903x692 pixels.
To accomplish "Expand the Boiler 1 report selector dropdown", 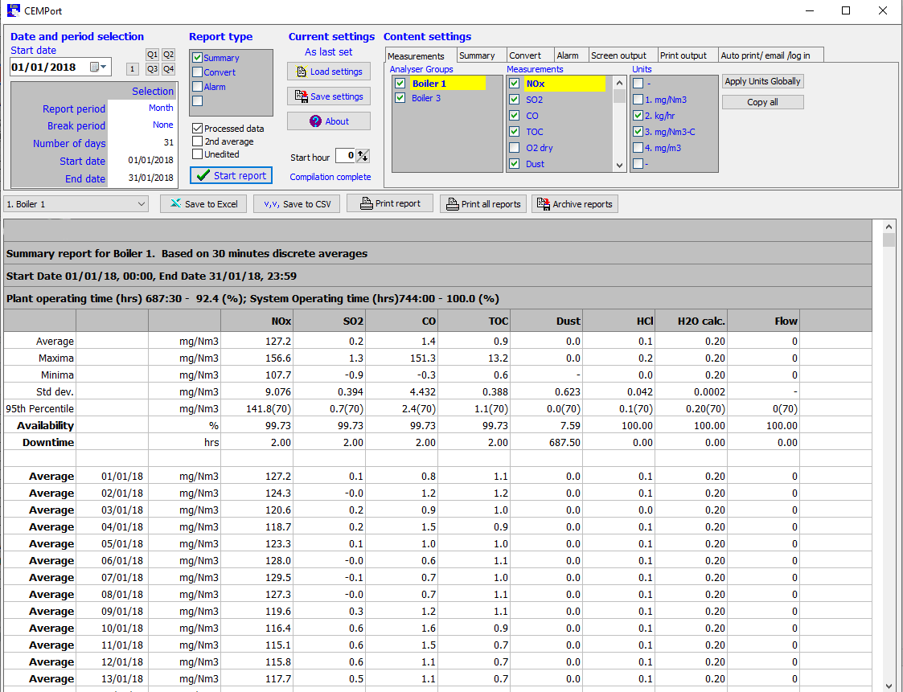I will tap(142, 205).
